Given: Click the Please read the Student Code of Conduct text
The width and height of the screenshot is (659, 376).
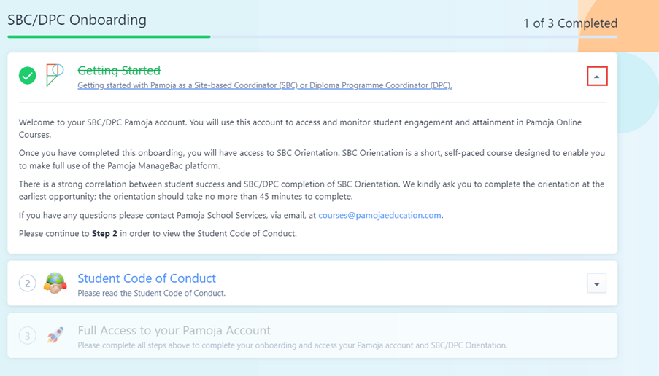Looking at the screenshot, I should (x=151, y=294).
